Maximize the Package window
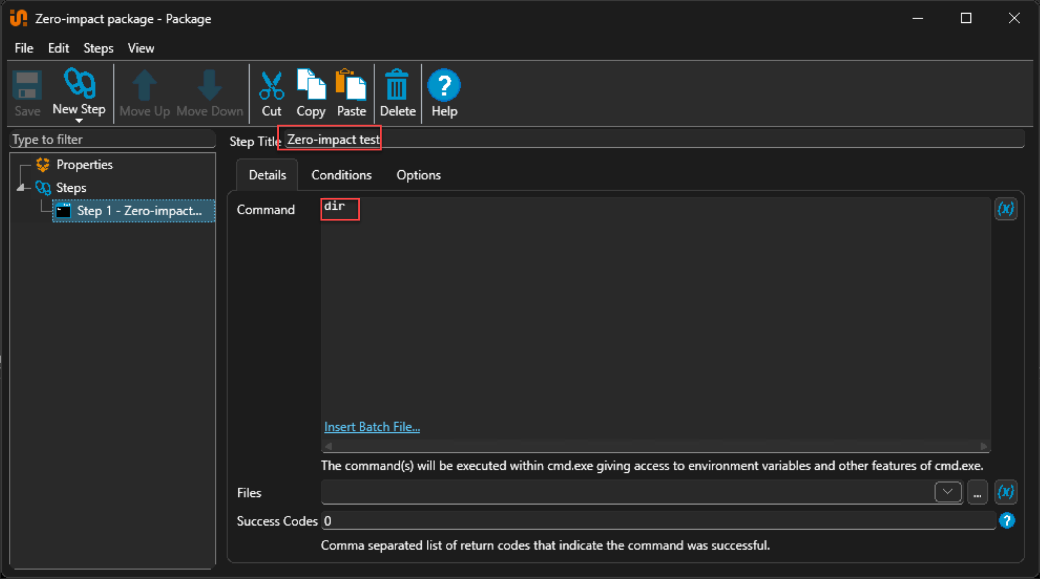1040x579 pixels. [x=966, y=19]
